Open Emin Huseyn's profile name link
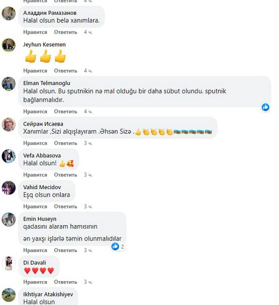This screenshot has height=305, width=279. 40,219
